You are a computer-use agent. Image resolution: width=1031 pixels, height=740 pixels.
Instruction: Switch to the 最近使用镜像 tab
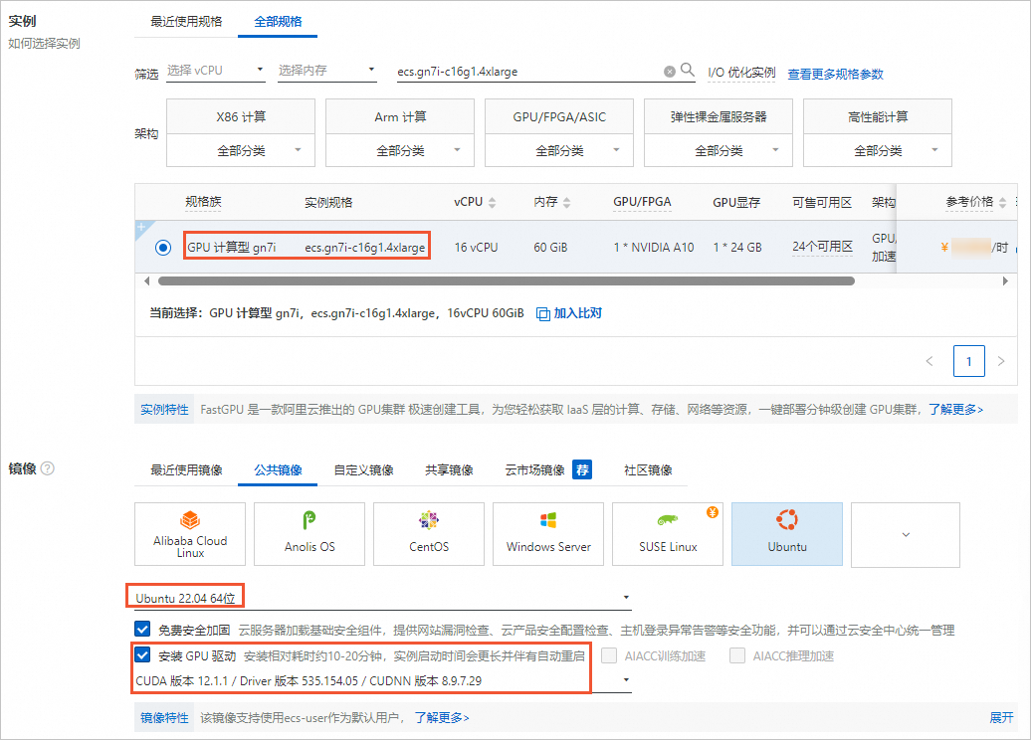[x=186, y=469]
